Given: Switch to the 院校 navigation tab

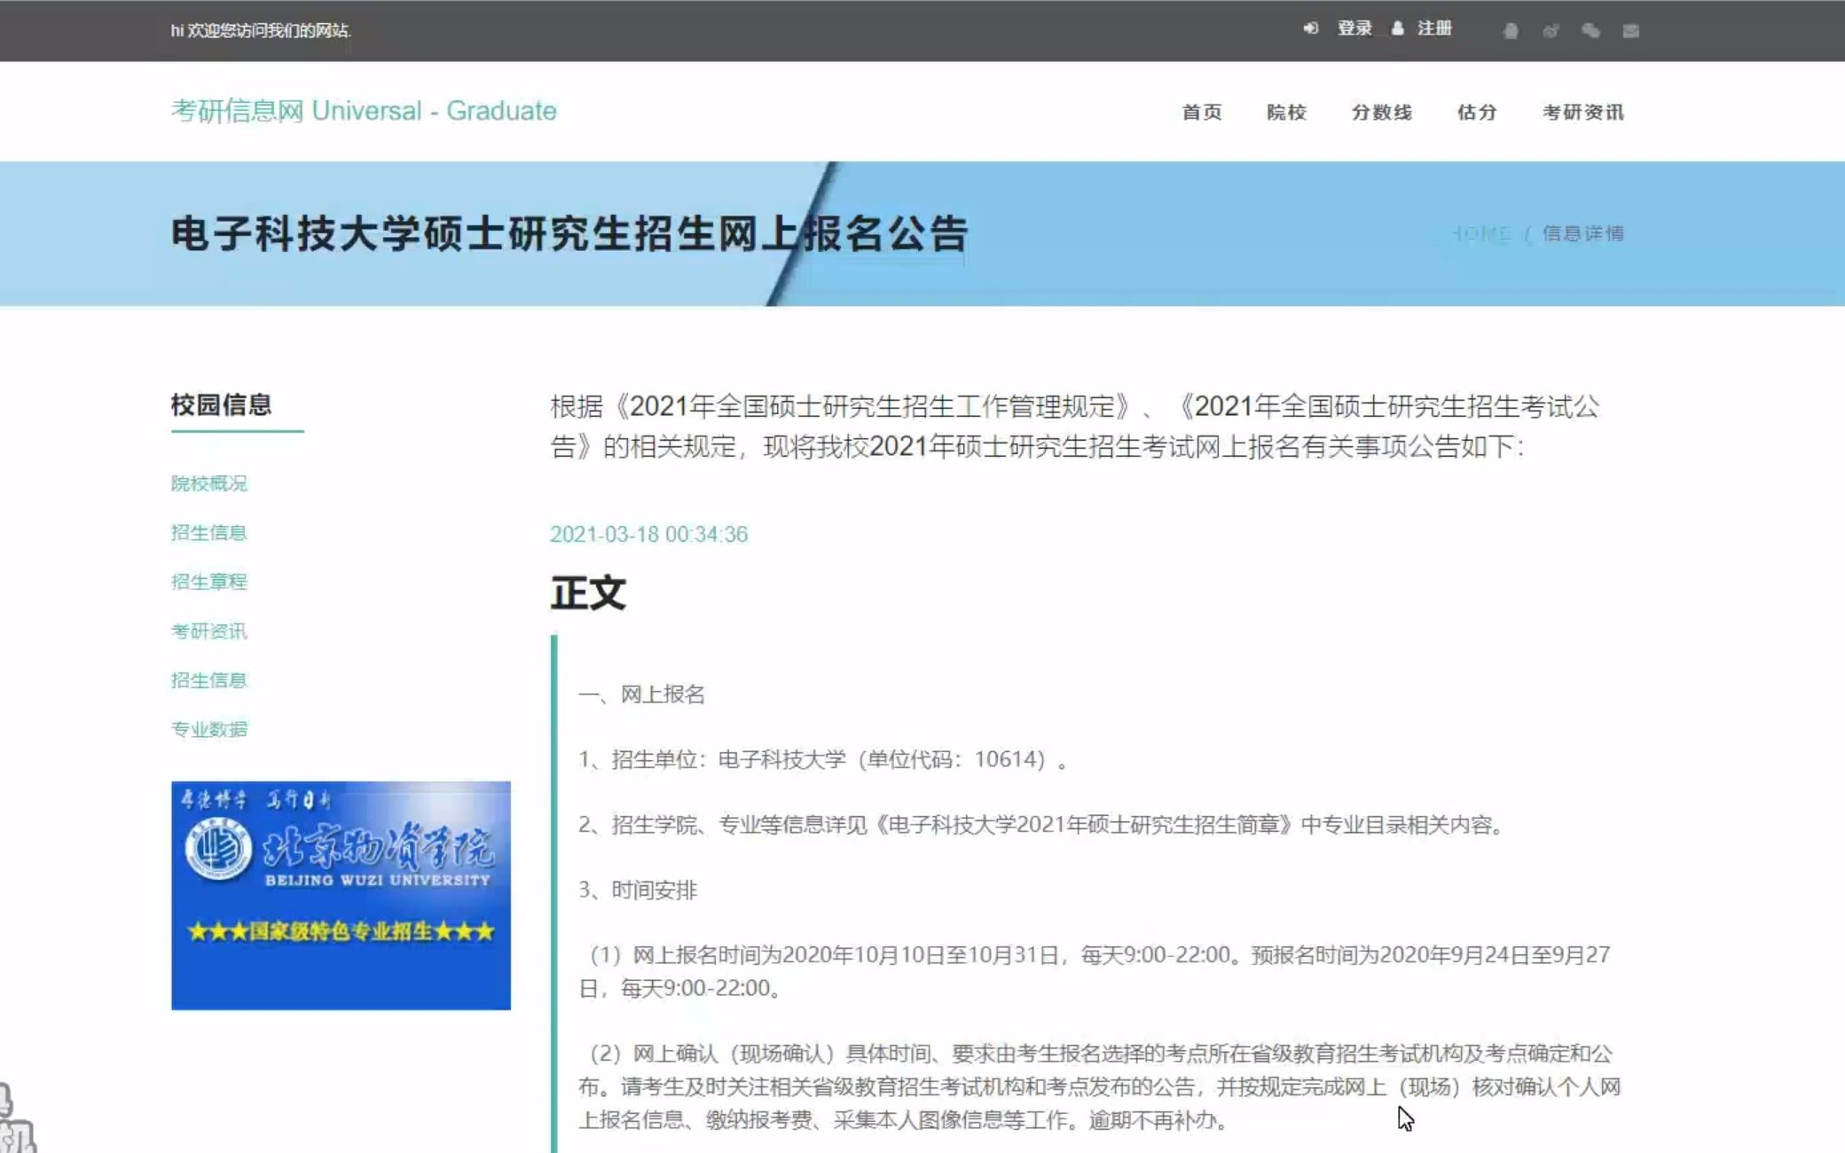Looking at the screenshot, I should click(x=1287, y=113).
